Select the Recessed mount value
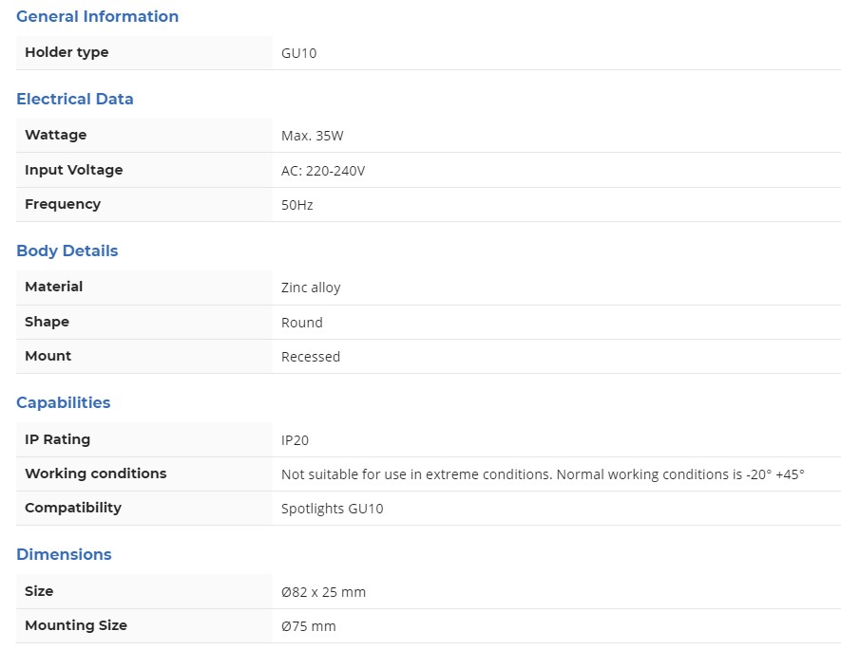 [311, 357]
